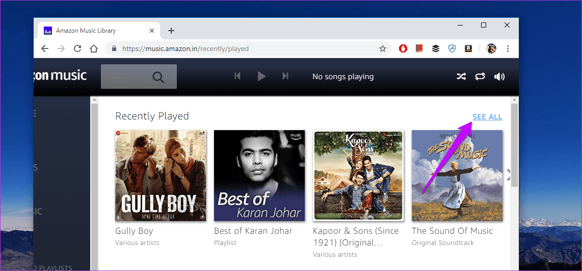Click the No songs playing status text
Viewport: 582px width, 271px height.
343,77
